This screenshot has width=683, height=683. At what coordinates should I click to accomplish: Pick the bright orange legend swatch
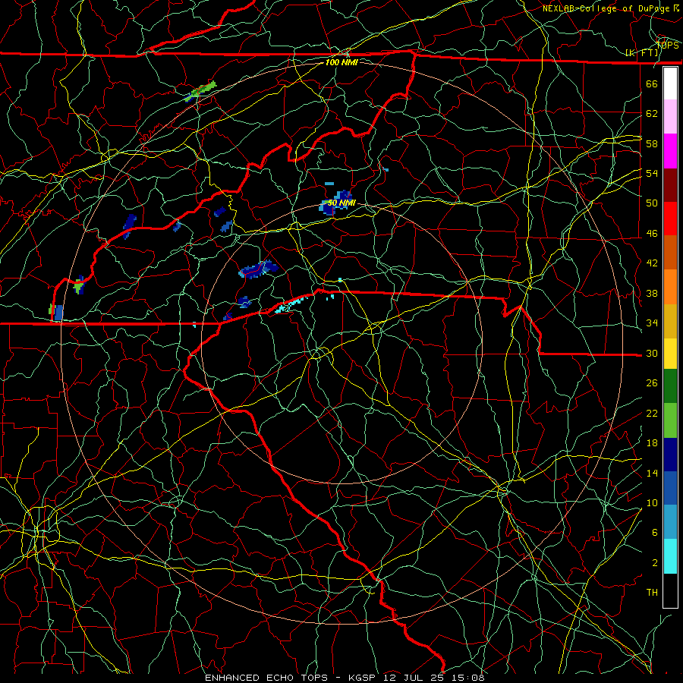pos(670,287)
